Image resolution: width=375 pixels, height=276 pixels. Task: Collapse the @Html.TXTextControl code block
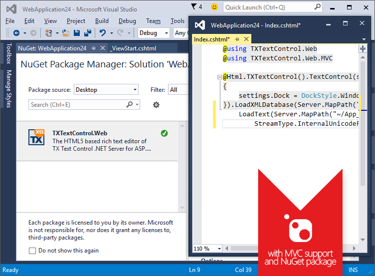(220, 77)
